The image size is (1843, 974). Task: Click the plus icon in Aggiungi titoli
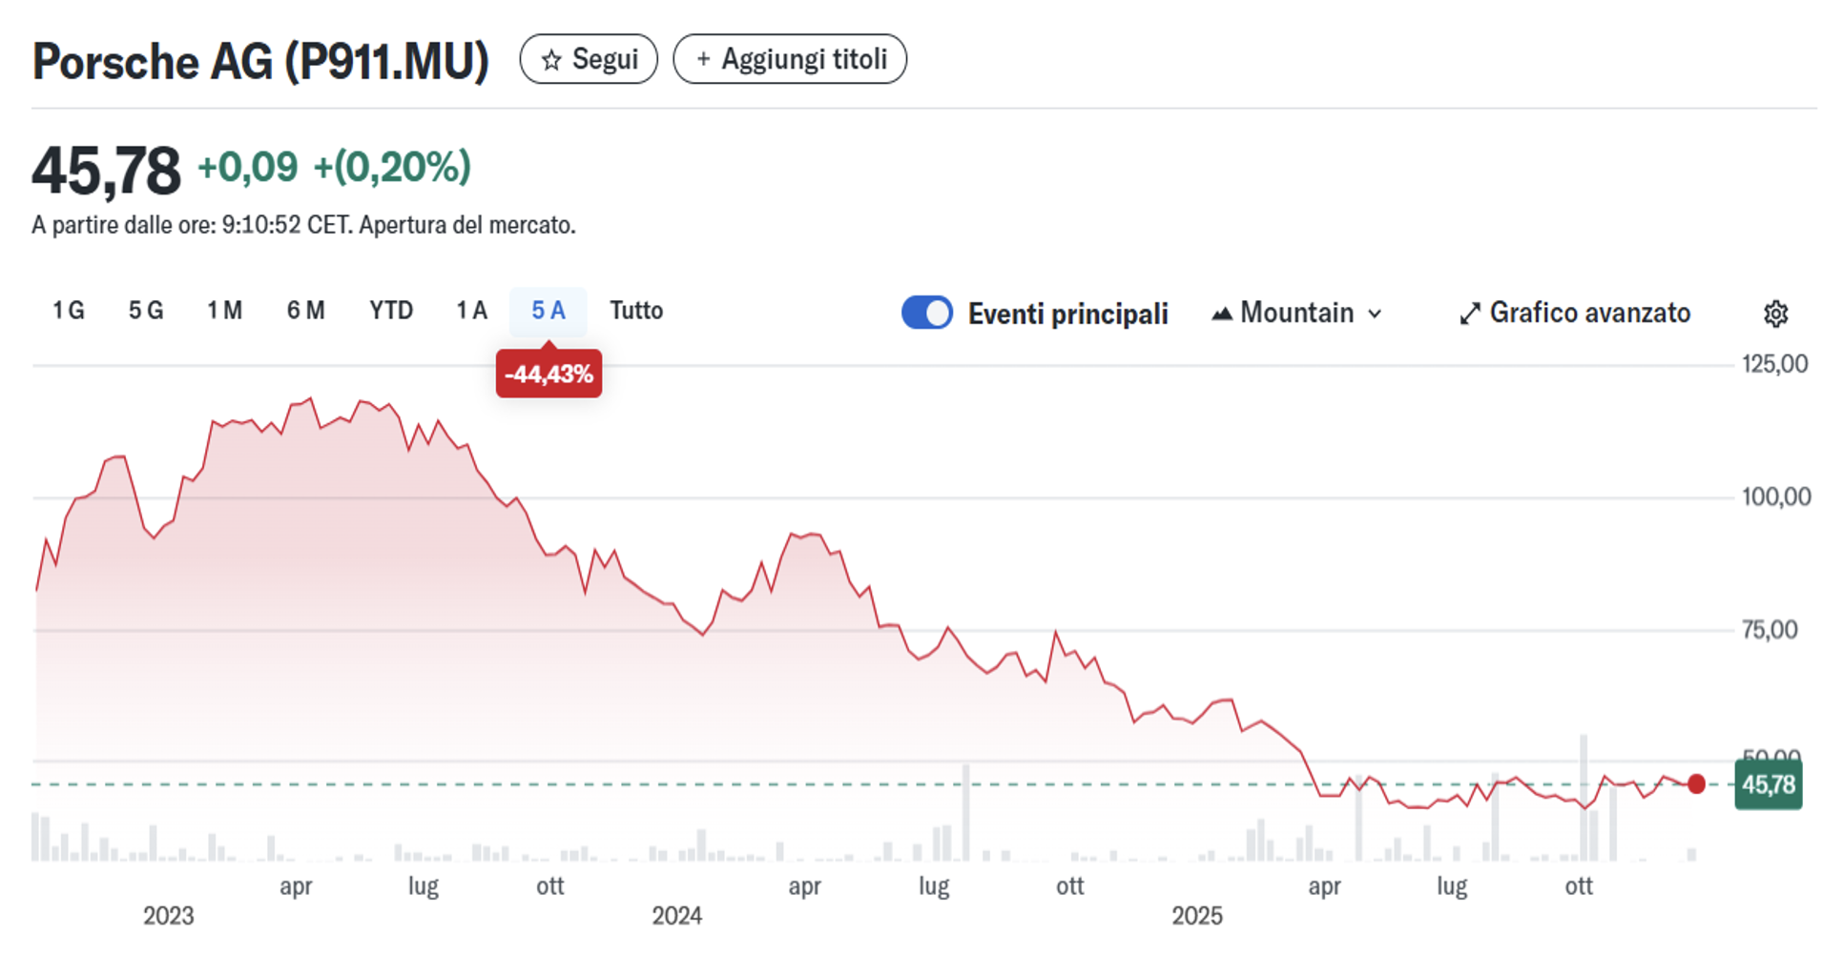click(703, 59)
